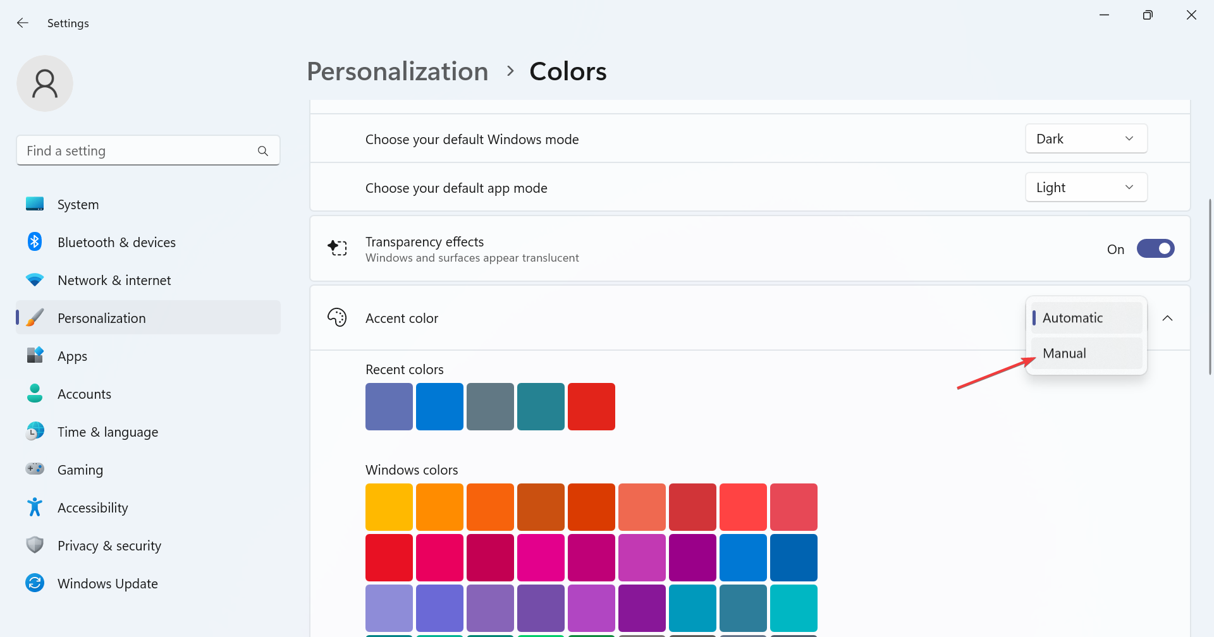The width and height of the screenshot is (1214, 637).
Task: Go to Gaming settings
Action: [x=148, y=470]
